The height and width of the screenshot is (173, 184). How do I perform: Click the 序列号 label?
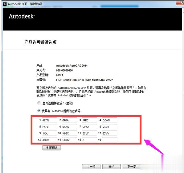(x=41, y=70)
